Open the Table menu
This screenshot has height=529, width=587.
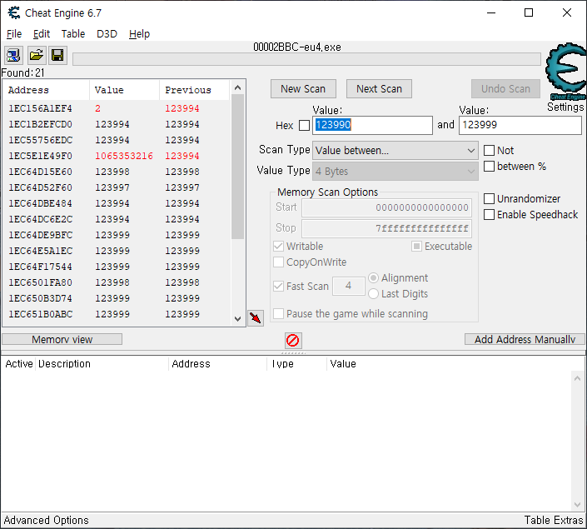[x=73, y=33]
